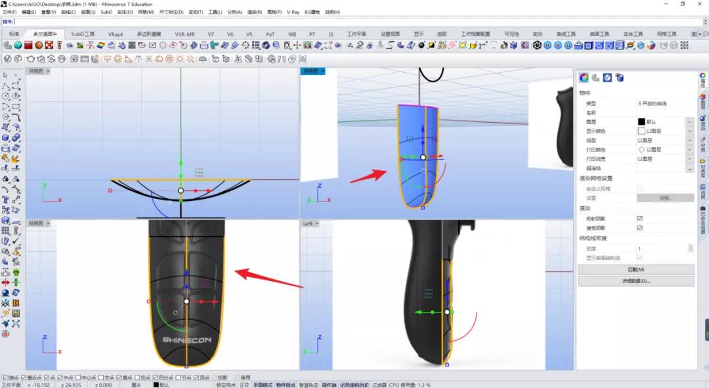Enable the 中心点 osnap checkbox
709x388 pixels.
point(77,377)
